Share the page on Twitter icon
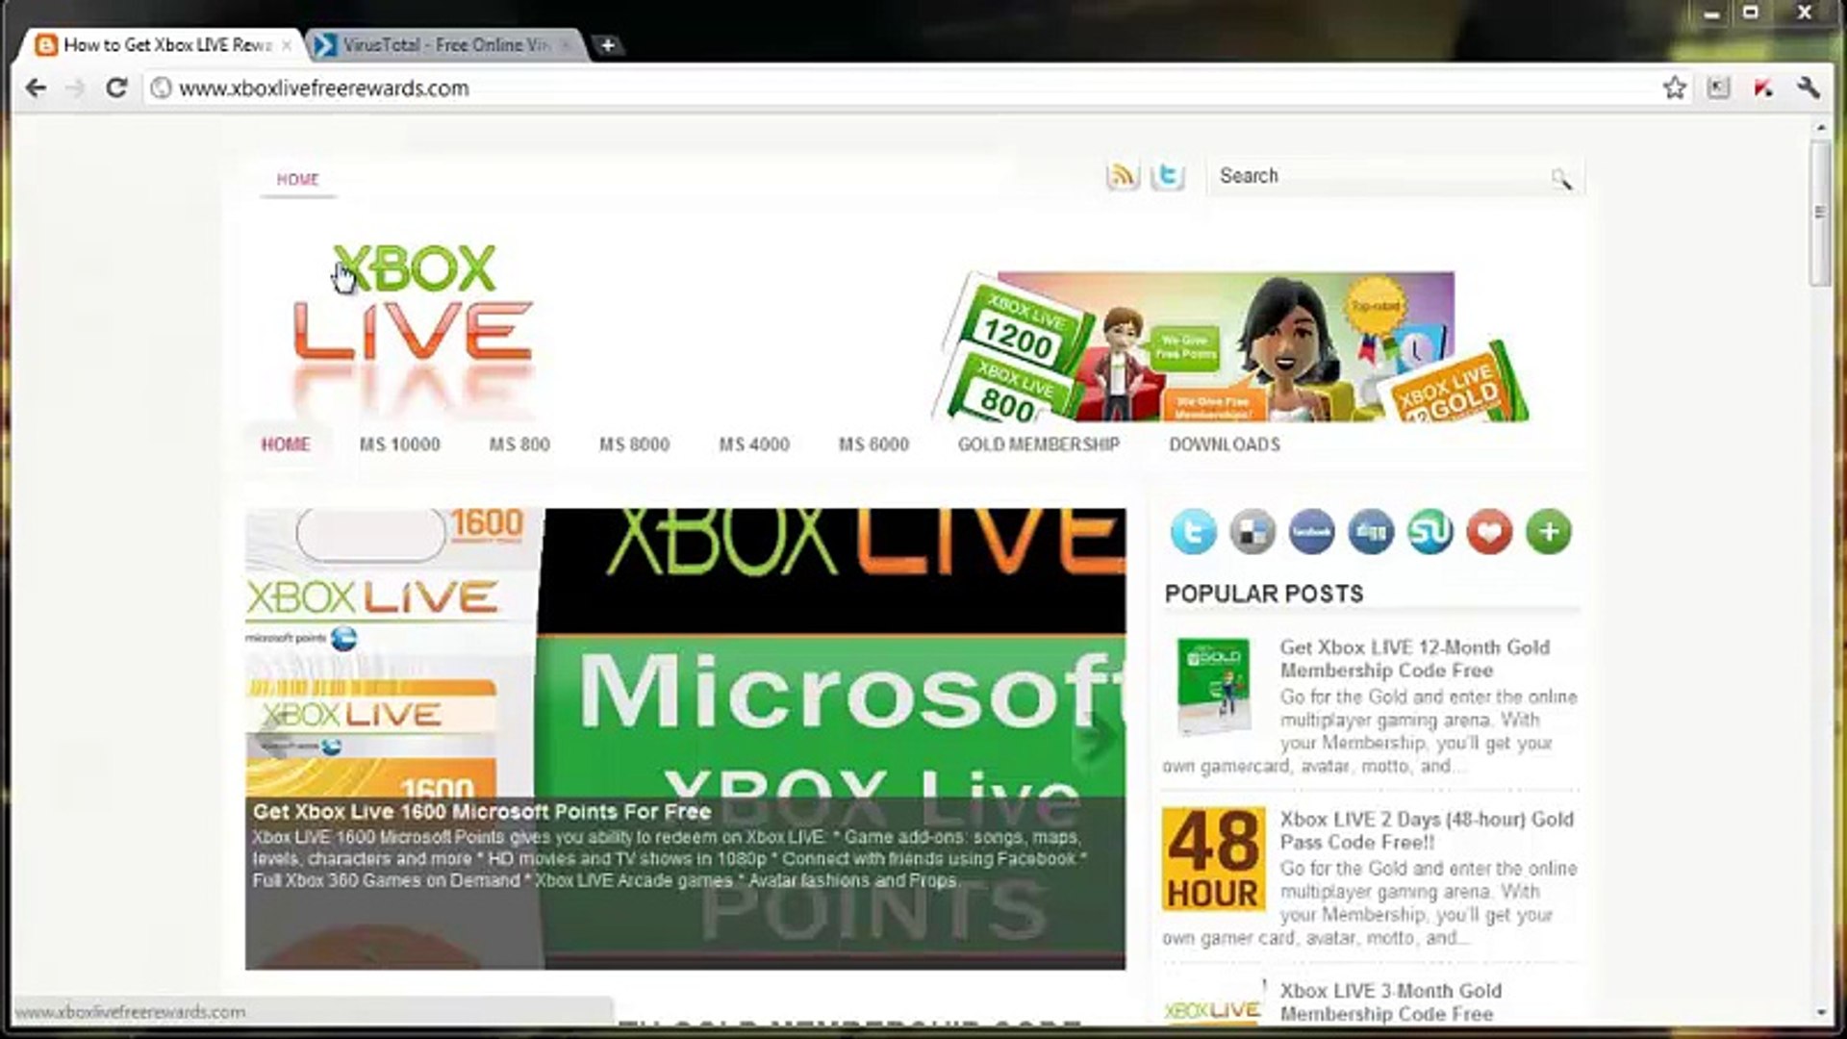 (1193, 531)
